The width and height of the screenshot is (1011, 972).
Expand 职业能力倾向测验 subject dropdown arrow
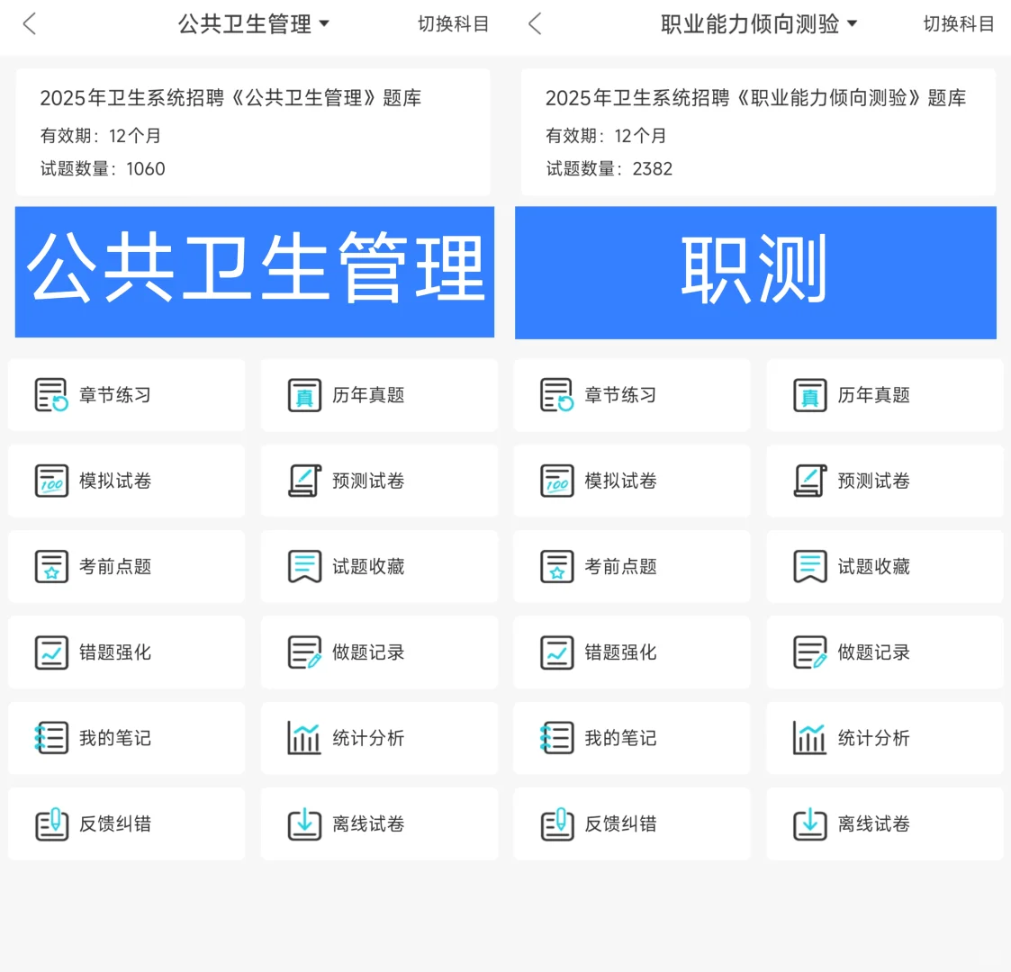coord(852,23)
